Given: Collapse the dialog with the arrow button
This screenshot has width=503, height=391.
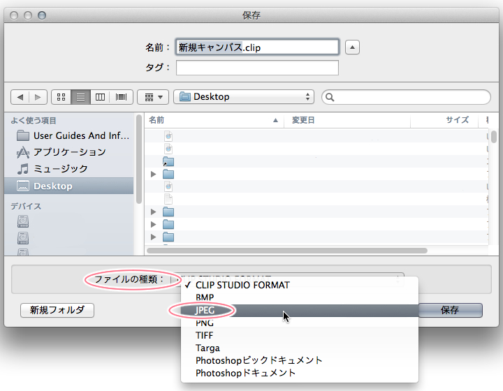Looking at the screenshot, I should [x=353, y=47].
